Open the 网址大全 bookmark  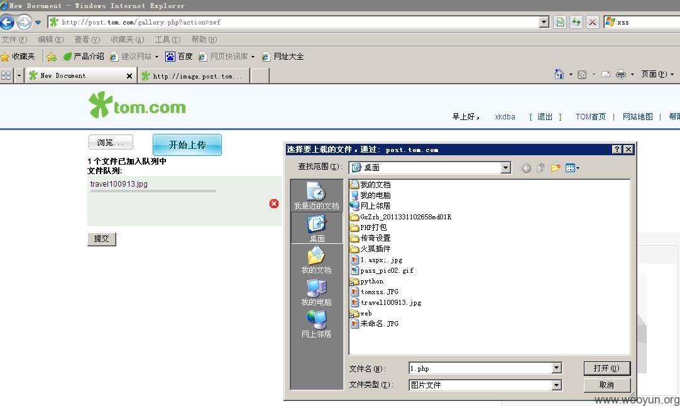point(283,57)
